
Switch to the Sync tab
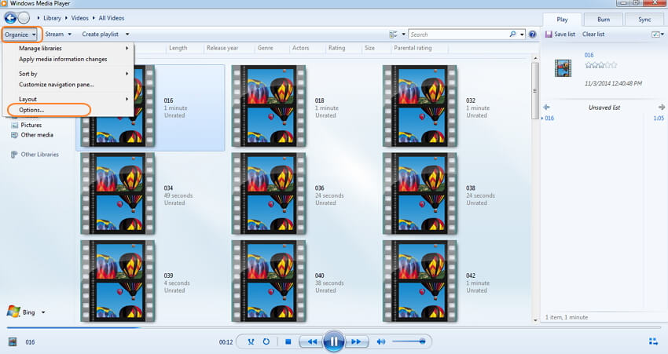[644, 20]
